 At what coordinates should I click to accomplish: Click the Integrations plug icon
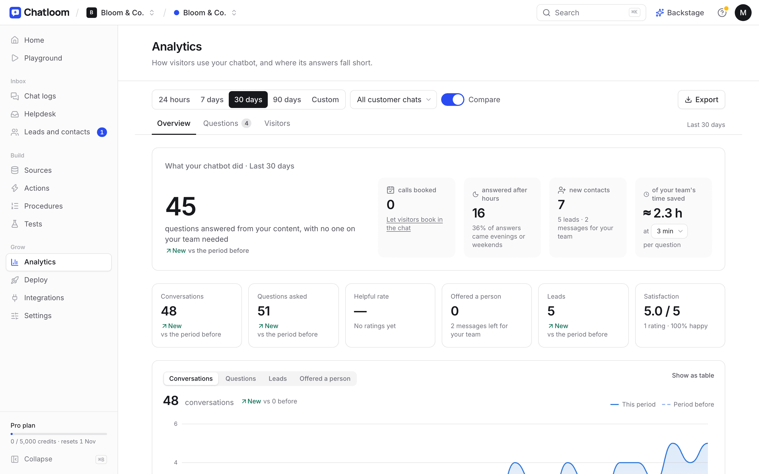tap(15, 298)
